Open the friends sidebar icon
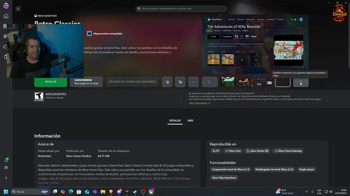Viewport: 350px width, 196px height. [x=6, y=167]
